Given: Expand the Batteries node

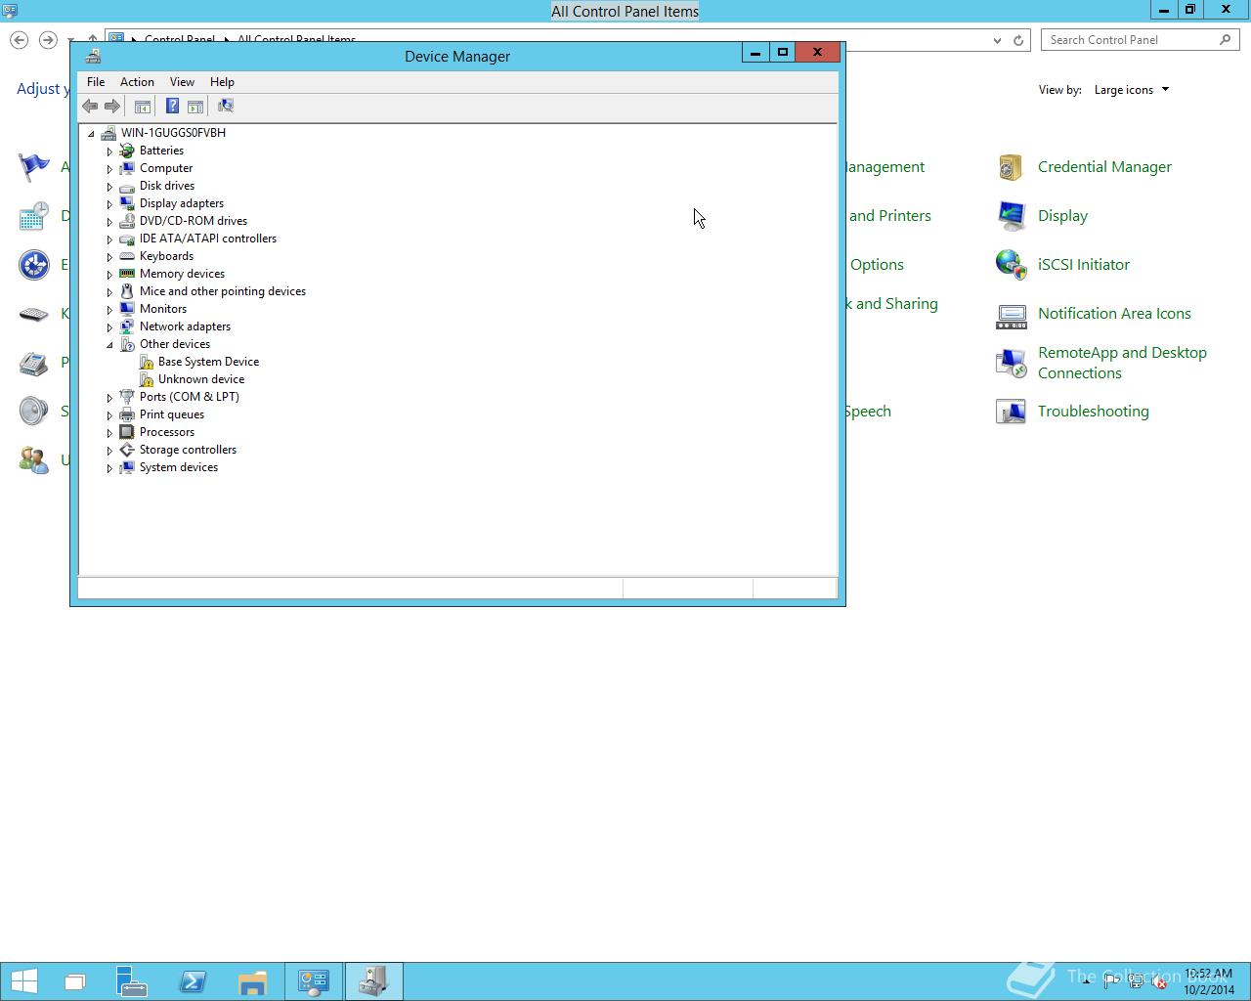Looking at the screenshot, I should (x=109, y=152).
